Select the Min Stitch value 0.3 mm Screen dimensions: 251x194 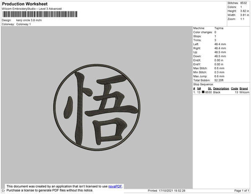point(219,72)
